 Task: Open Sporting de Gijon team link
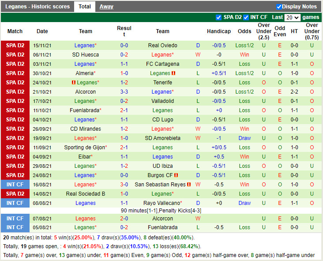pyautogui.click(x=86, y=148)
